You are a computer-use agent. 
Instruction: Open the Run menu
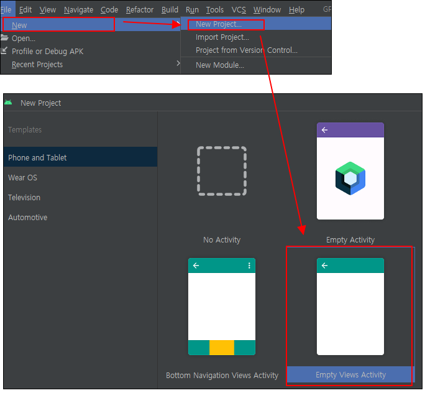click(x=192, y=10)
